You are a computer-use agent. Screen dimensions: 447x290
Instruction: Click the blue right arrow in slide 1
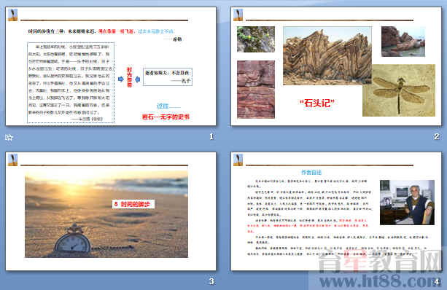click(x=121, y=79)
